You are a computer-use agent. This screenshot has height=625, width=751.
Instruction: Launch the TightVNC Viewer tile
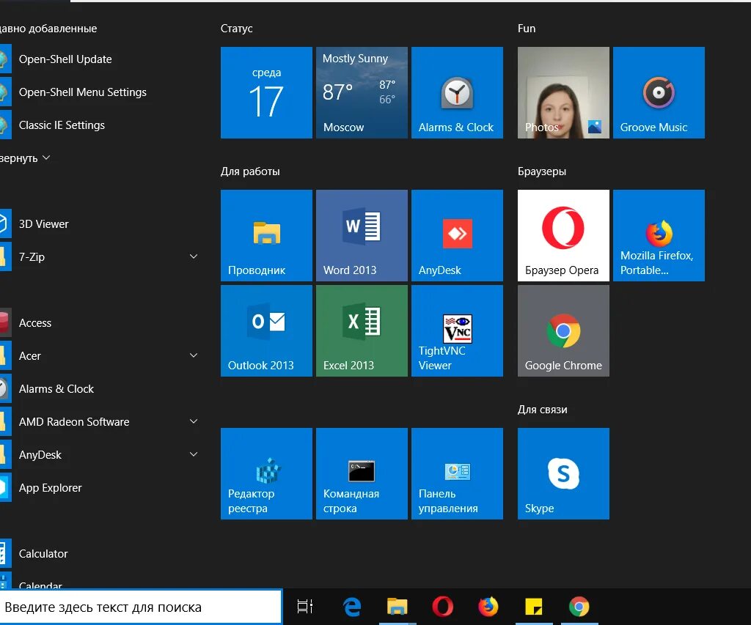tap(457, 330)
